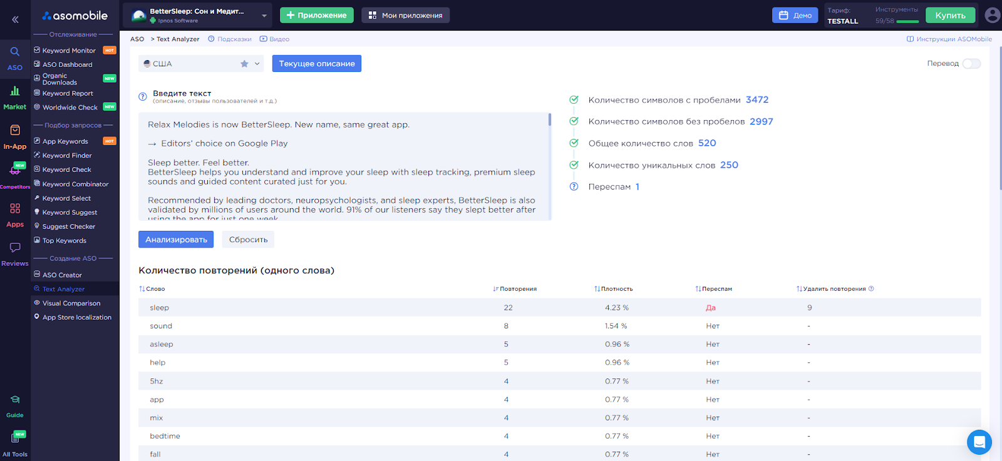
Task: Open the Подсказки link
Action: tap(230, 39)
